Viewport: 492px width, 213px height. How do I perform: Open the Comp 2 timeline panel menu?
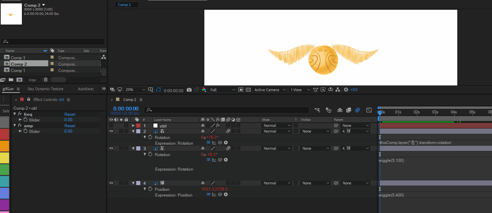pyautogui.click(x=141, y=100)
